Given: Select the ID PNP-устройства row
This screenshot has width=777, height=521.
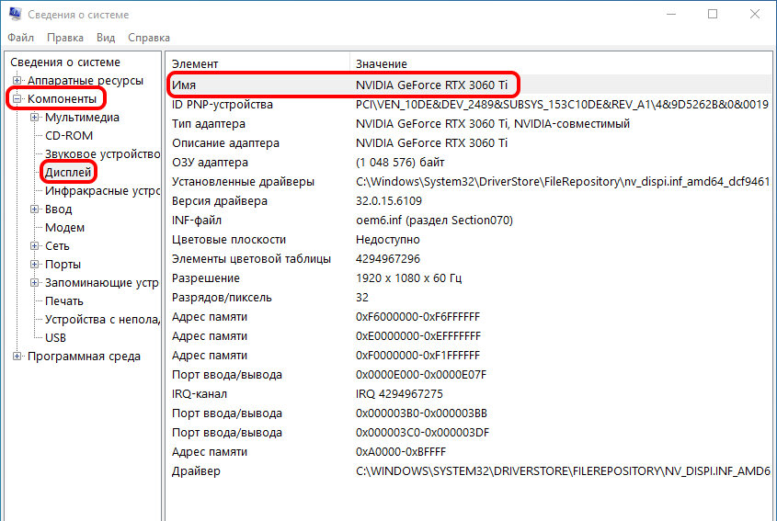Looking at the screenshot, I should pos(469,105).
